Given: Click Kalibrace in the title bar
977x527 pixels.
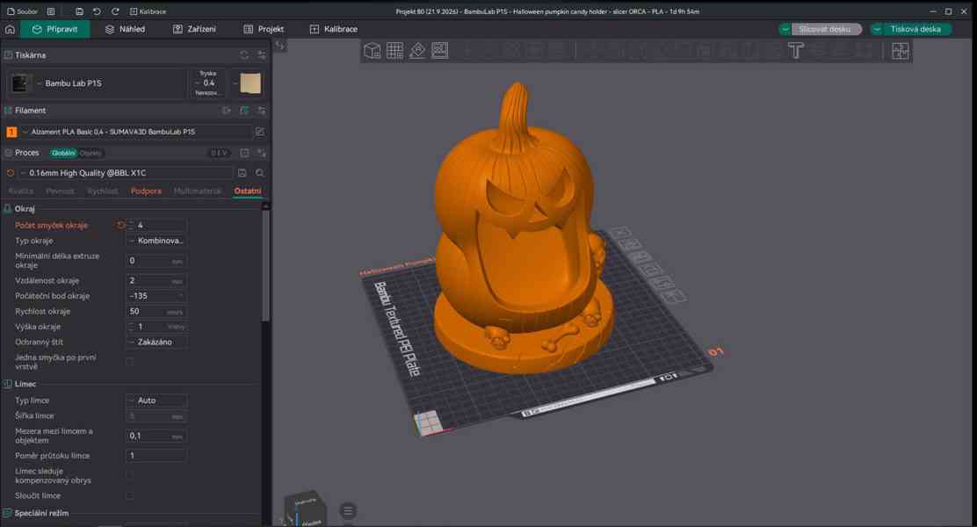Looking at the screenshot, I should click(x=148, y=11).
